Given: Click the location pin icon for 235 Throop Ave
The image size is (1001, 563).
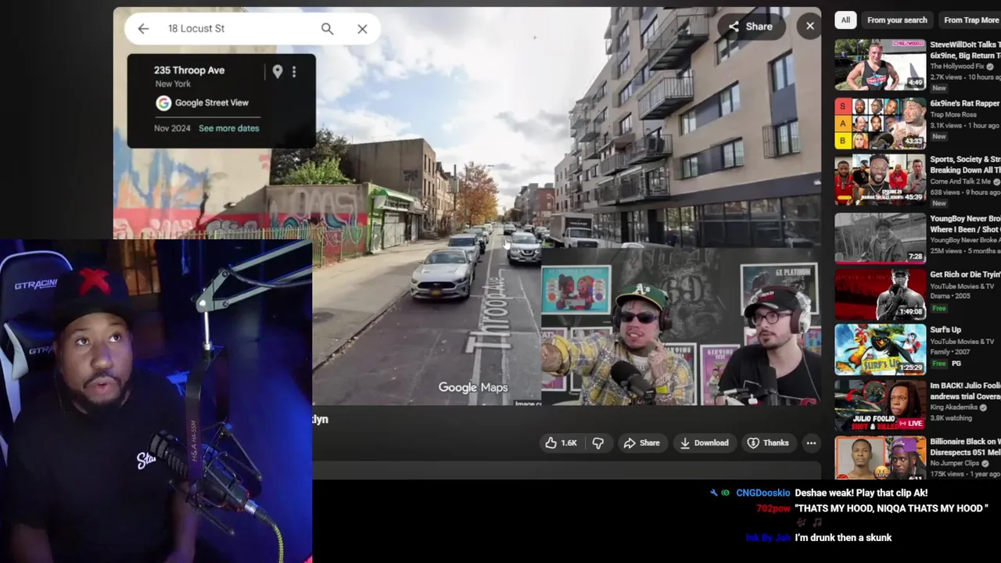Looking at the screenshot, I should tap(278, 72).
